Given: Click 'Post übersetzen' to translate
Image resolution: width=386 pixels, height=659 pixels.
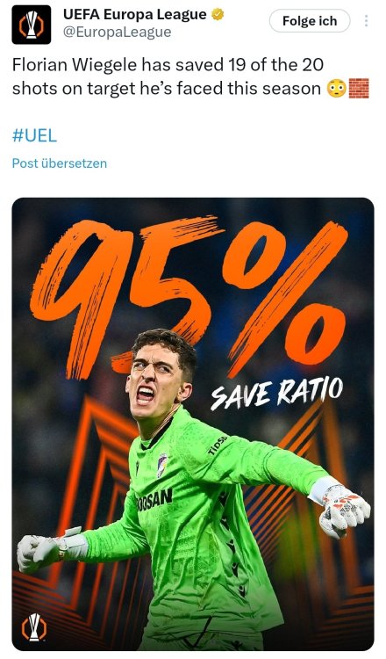Looking at the screenshot, I should click(59, 163).
